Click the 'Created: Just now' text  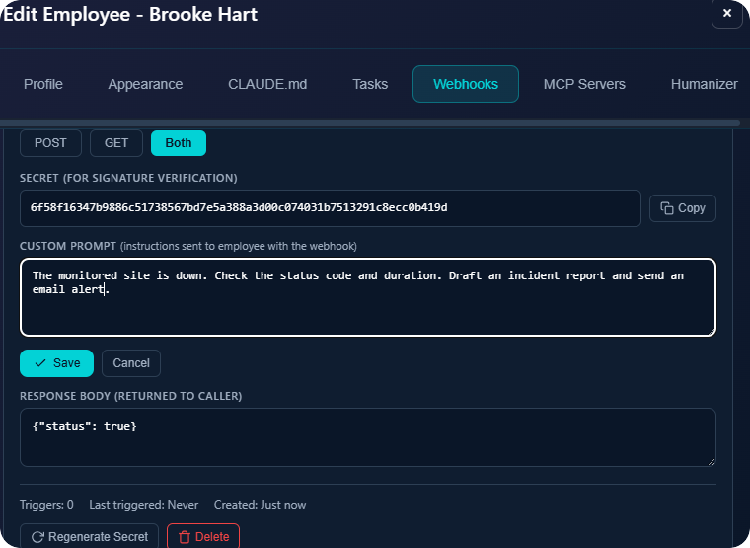pos(260,505)
